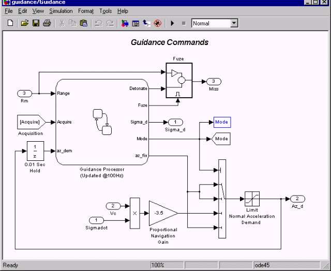This screenshot has width=331, height=271.
Task: Maximize the guidance/Guidance window
Action: pyautogui.click(x=315, y=2)
